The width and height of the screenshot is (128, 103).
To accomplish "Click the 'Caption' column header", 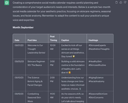I will (65, 40).
